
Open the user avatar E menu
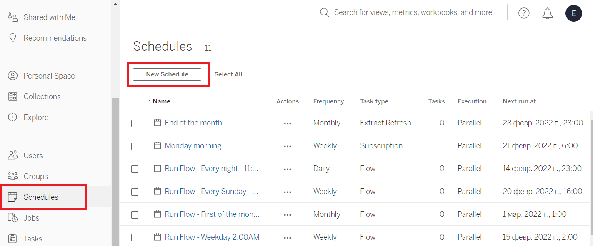pyautogui.click(x=574, y=13)
